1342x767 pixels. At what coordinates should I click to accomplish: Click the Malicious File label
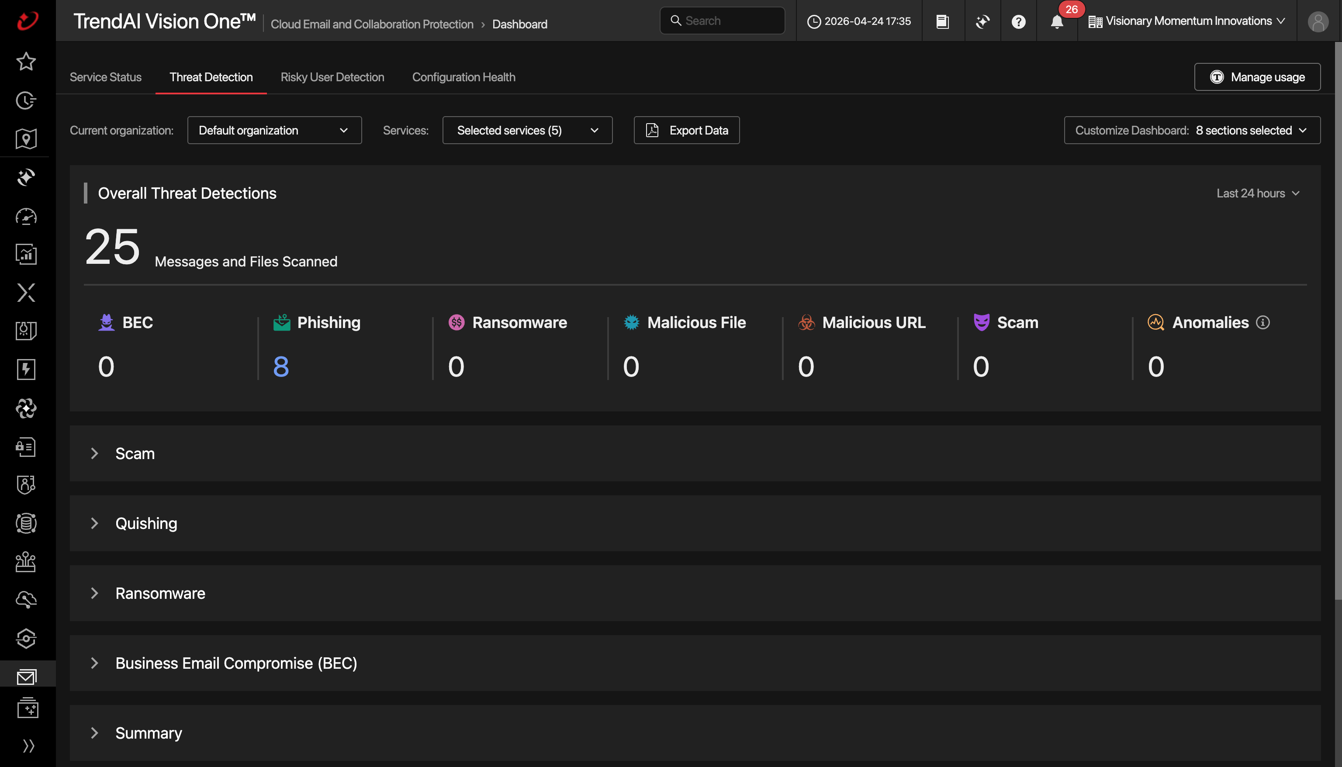(x=696, y=322)
